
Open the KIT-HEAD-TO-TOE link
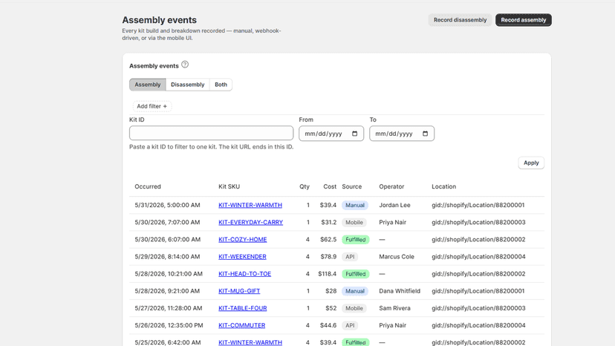pyautogui.click(x=245, y=274)
